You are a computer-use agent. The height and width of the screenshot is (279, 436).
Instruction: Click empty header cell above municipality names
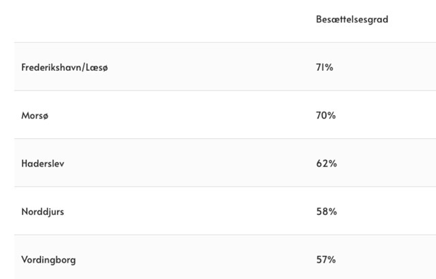coord(136,20)
